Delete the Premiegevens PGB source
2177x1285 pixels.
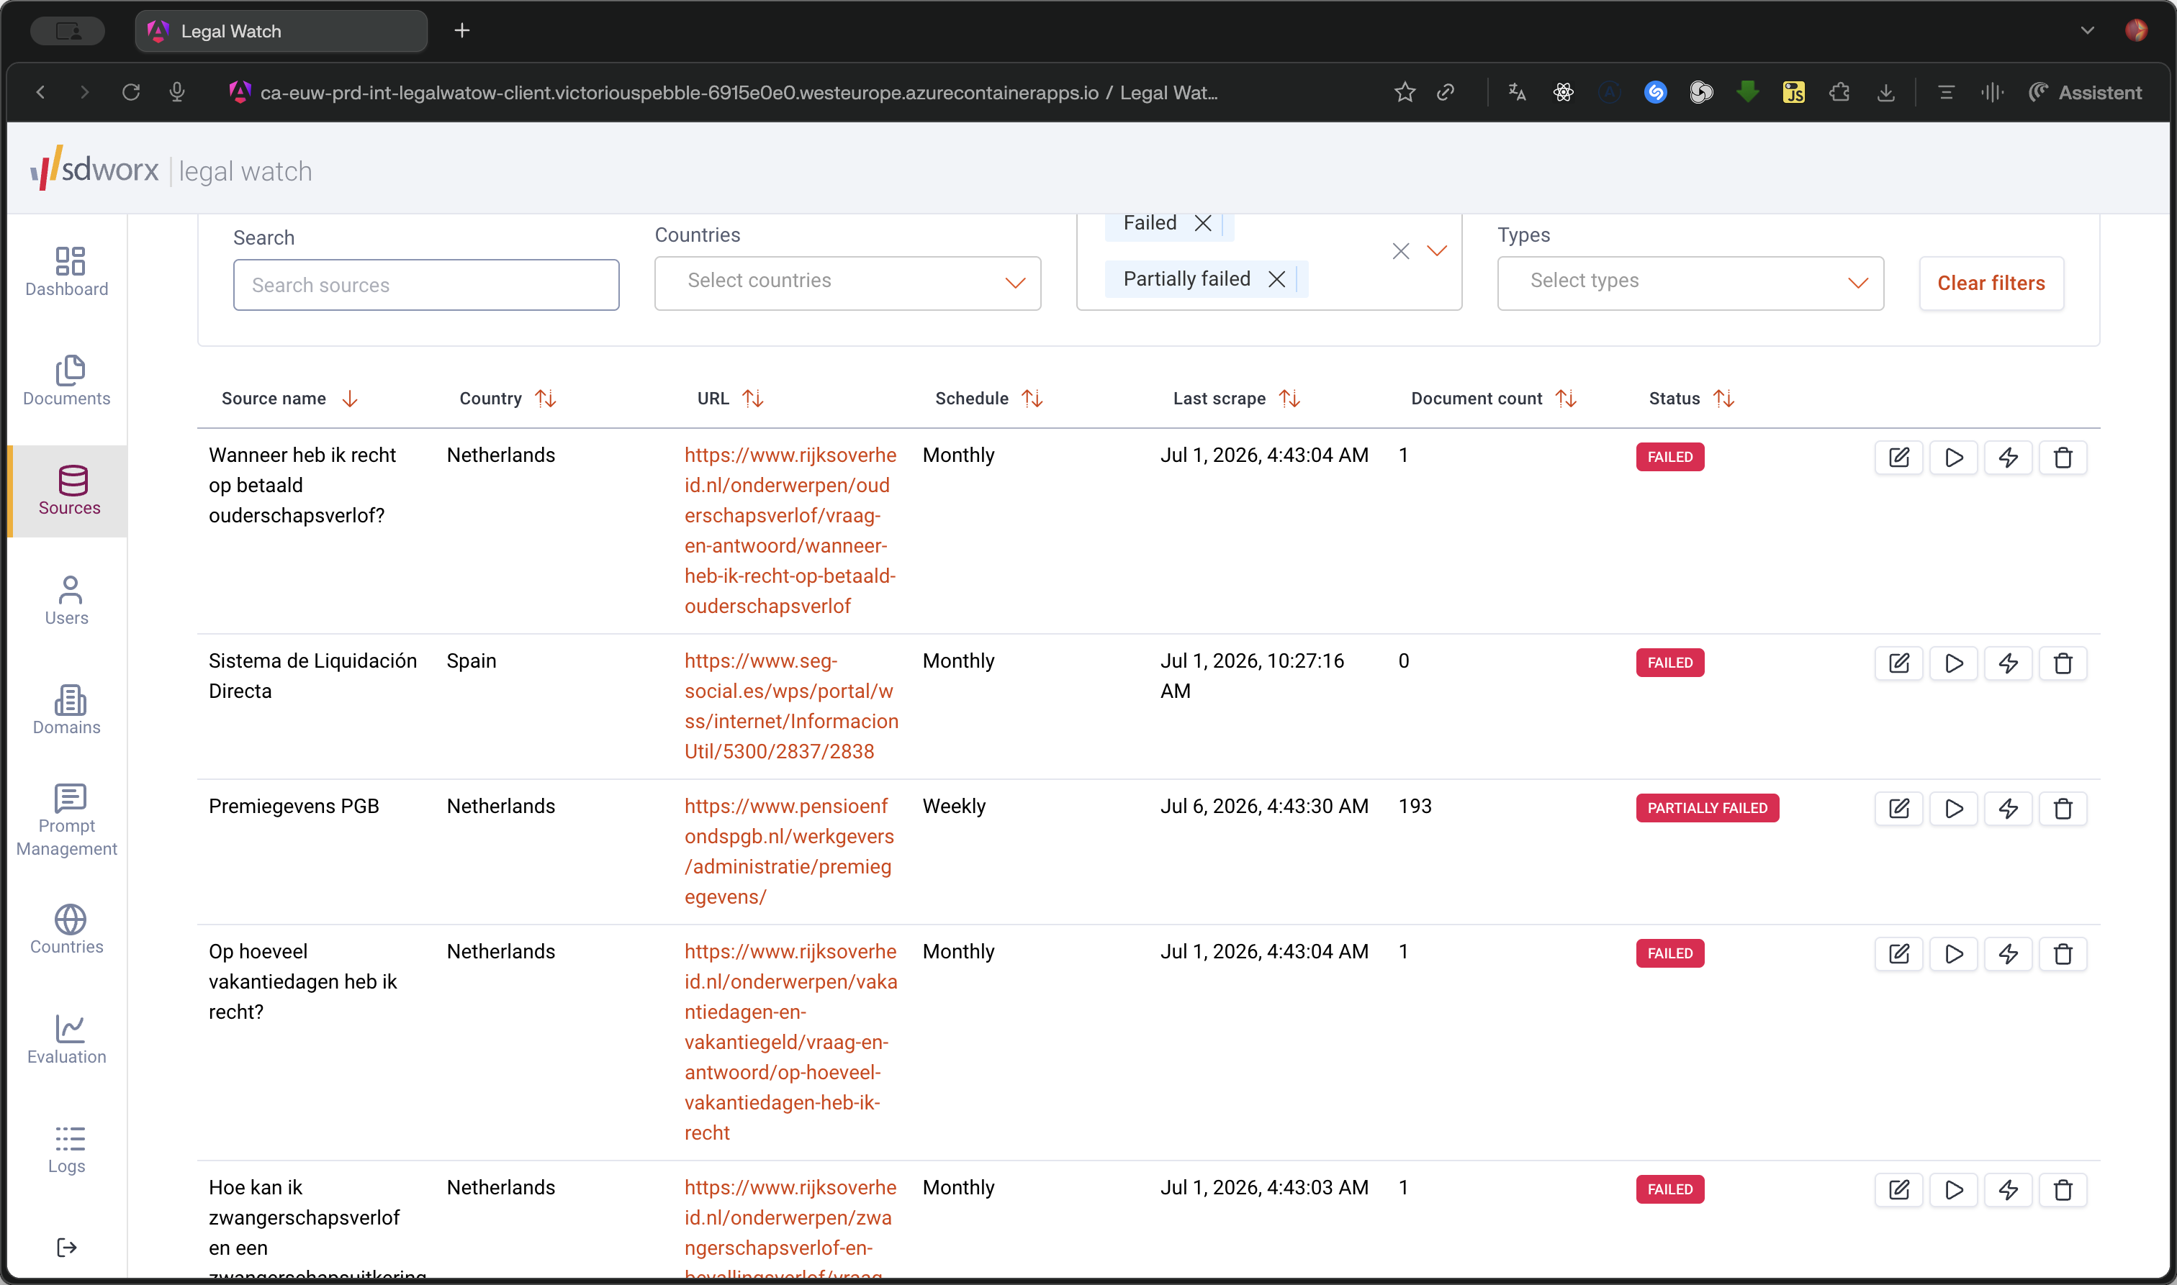pos(2062,809)
